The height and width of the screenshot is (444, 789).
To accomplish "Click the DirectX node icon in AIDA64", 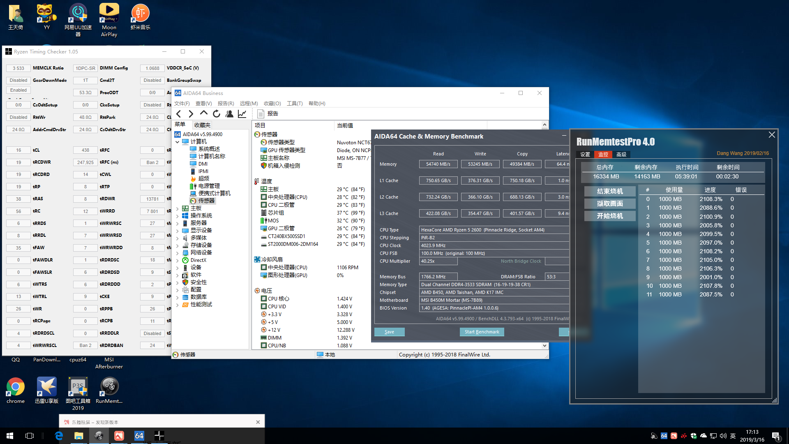I will pos(185,260).
